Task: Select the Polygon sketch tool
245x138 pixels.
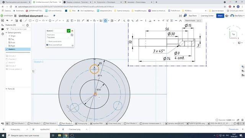Action: (x=50, y=20)
